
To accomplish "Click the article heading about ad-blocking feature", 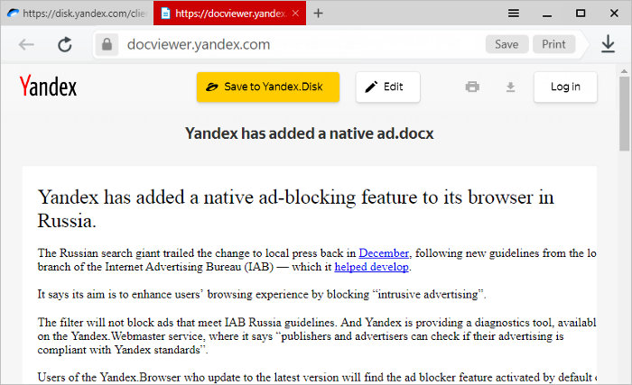I will [296, 208].
